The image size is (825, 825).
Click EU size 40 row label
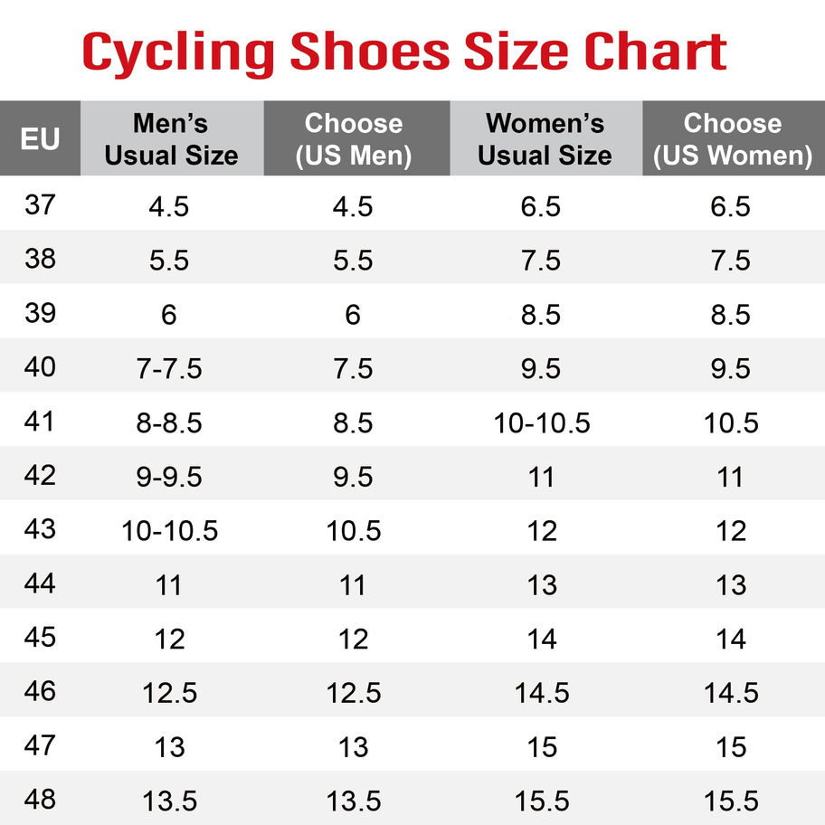tap(40, 367)
